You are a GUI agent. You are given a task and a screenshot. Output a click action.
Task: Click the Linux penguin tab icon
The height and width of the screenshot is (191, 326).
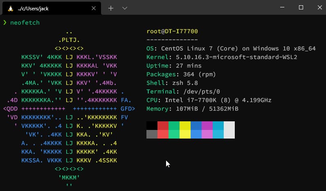[10, 9]
